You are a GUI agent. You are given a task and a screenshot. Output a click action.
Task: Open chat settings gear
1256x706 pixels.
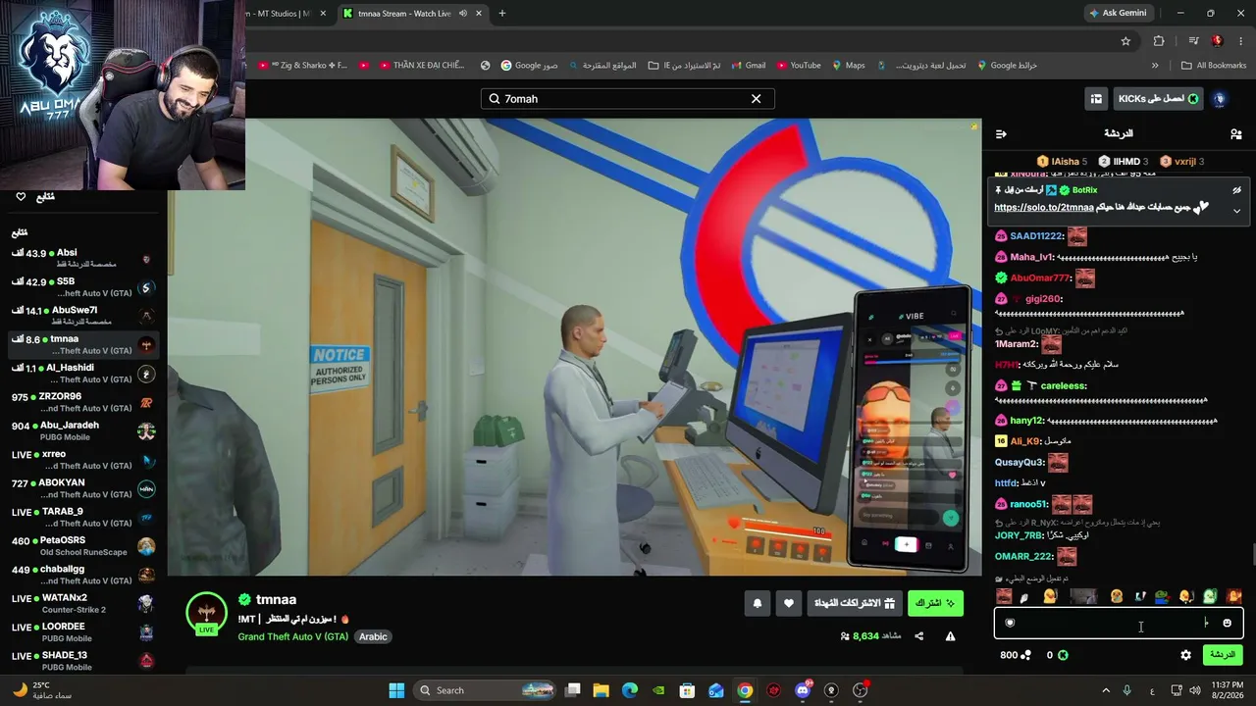[1185, 655]
